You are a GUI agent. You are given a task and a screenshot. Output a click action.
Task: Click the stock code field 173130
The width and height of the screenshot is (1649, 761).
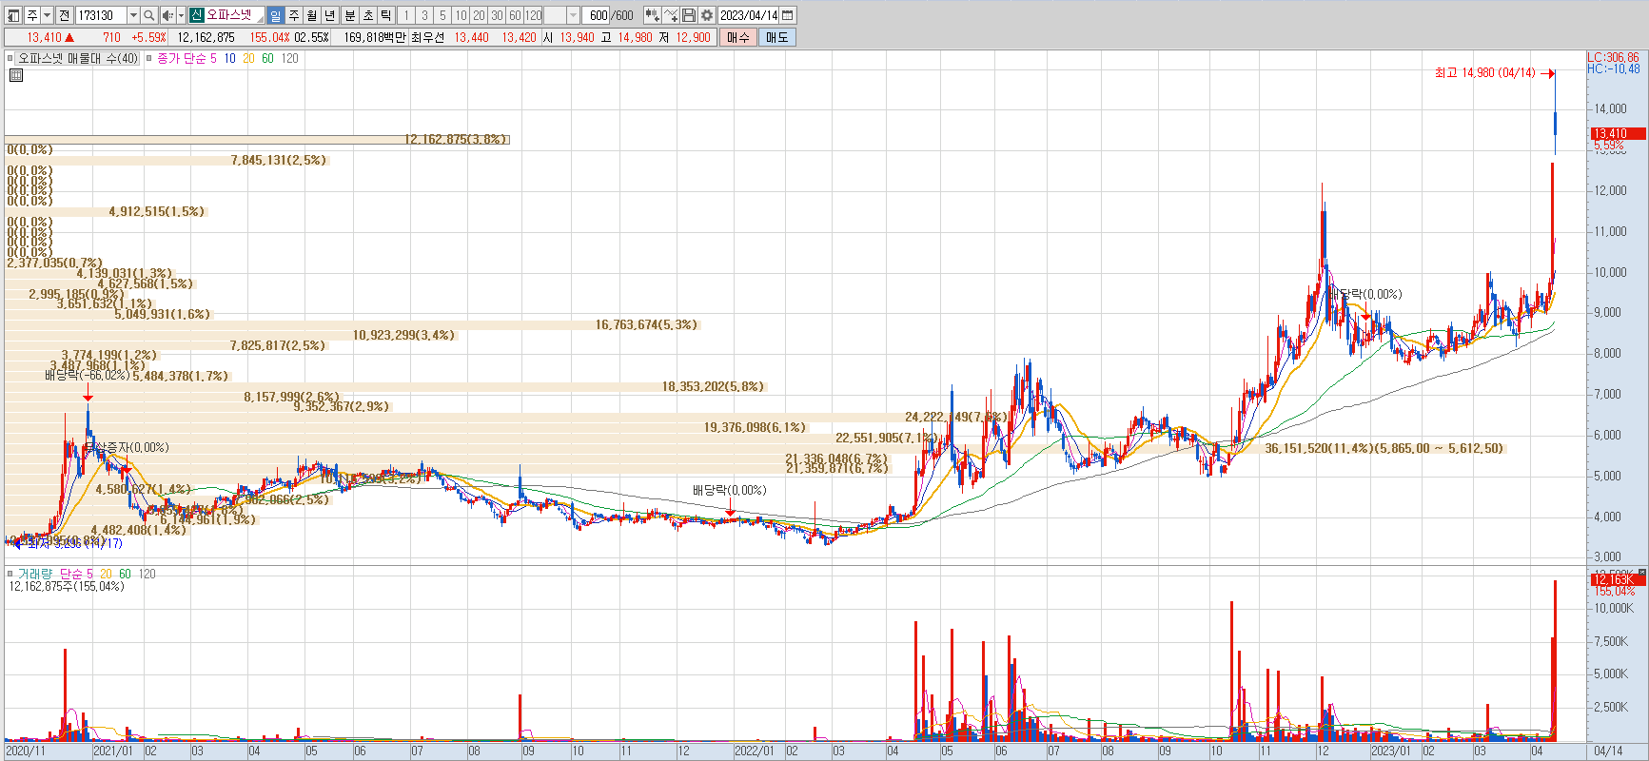(101, 15)
